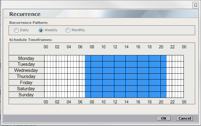
Task: Close the Recurrence dialog with X
Action: click(x=195, y=5)
